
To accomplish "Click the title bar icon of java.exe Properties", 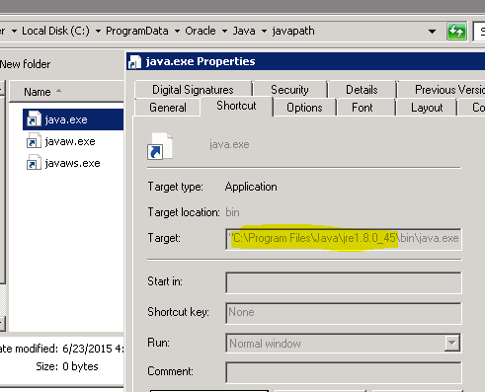I will point(134,62).
